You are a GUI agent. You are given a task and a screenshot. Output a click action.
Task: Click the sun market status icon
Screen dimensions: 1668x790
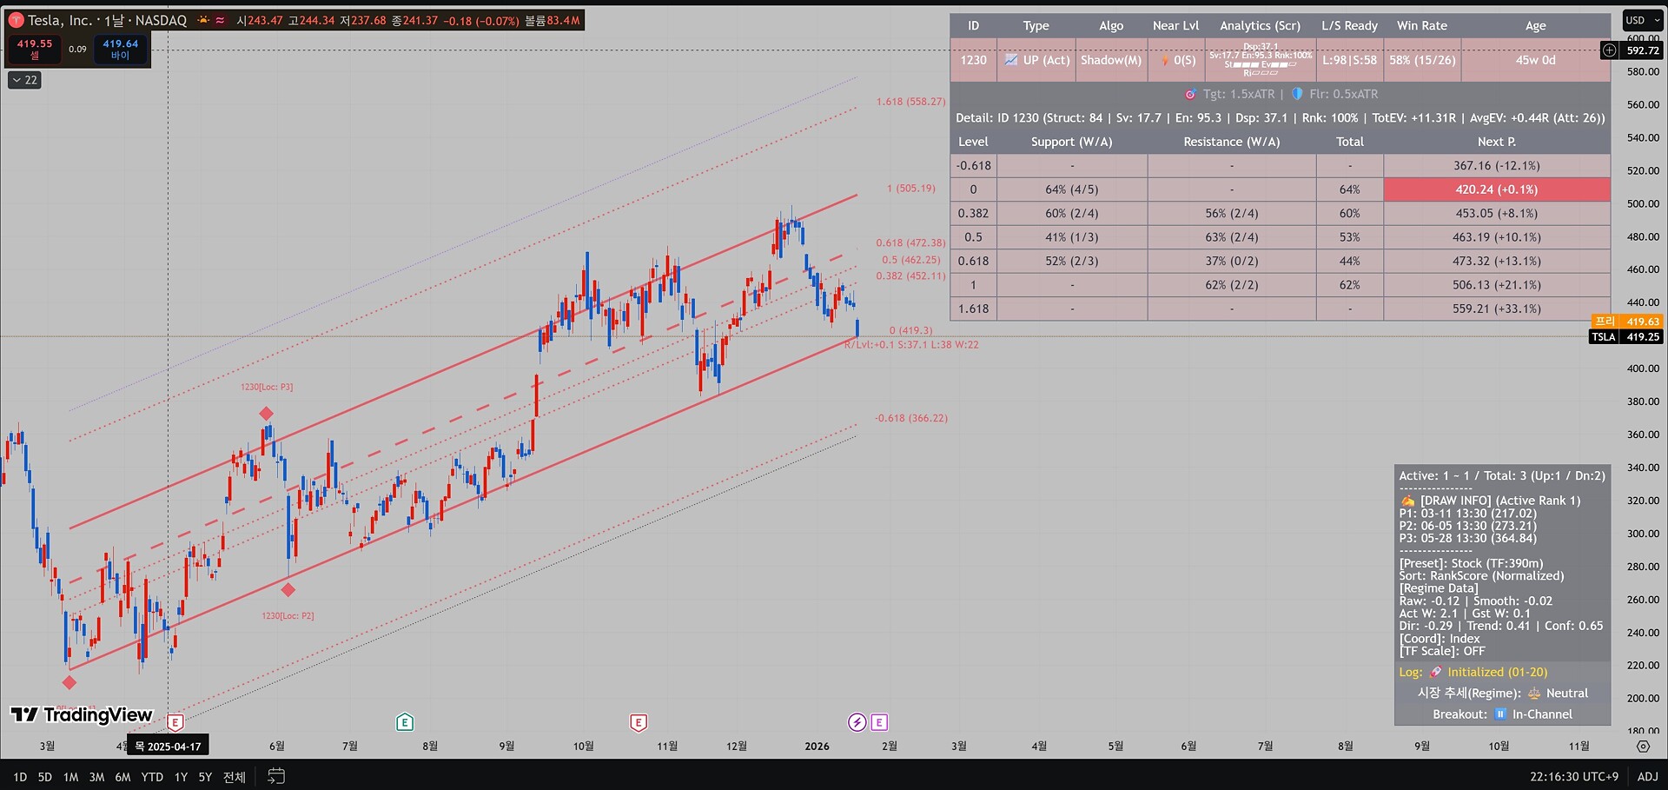[x=203, y=20]
